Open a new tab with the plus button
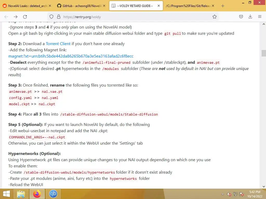The height and width of the screenshot is (199, 266). [223, 6]
